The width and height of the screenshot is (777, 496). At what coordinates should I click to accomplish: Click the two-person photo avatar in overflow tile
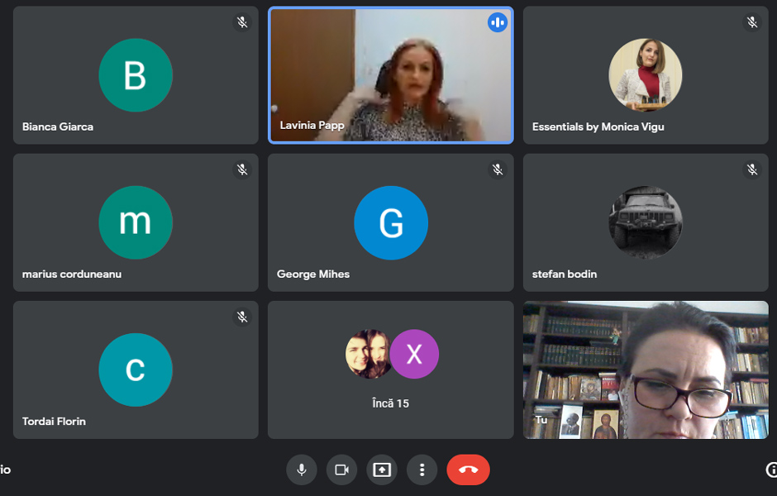point(368,355)
